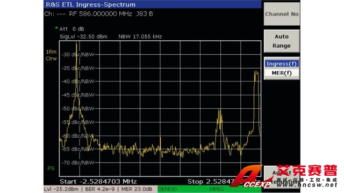The image size is (344, 193).
Task: Click the R&S ETL Ingress-Spectrum title bar
Action: tap(152, 4)
